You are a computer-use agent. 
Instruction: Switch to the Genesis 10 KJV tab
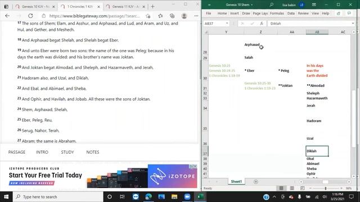pos(35,7)
